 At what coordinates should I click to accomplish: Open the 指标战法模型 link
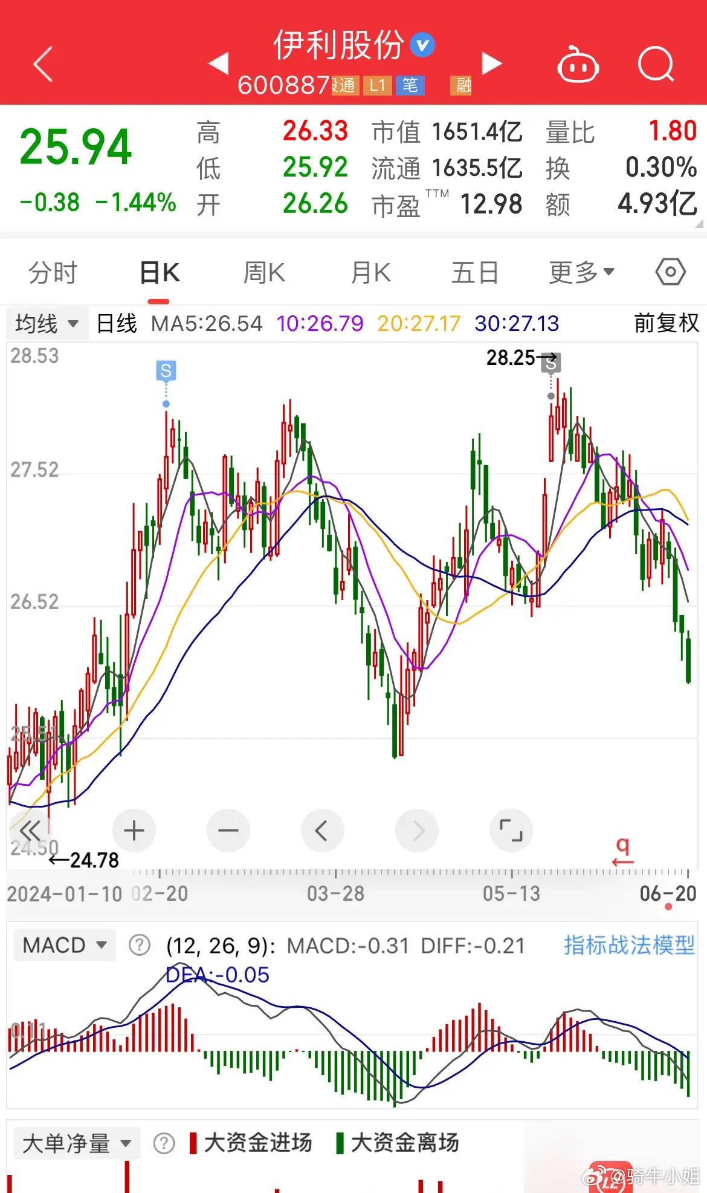(629, 945)
